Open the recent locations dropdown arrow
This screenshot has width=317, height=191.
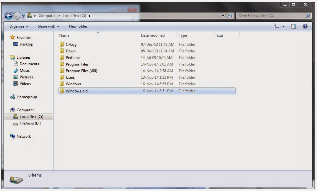coord(24,16)
